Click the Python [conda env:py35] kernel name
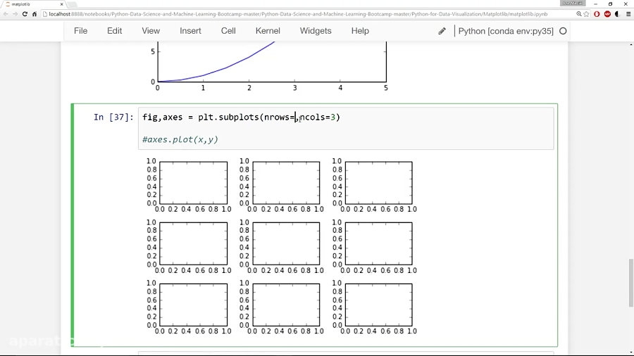Screen dimensions: 634x356 pos(506,31)
